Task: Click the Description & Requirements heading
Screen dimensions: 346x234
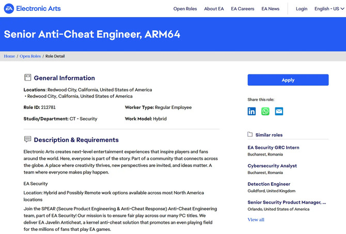Action: [x=76, y=140]
